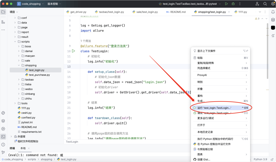Viewport: 276px width, 162px height.
Task: Collapse the scripts folder
Action: point(15,42)
